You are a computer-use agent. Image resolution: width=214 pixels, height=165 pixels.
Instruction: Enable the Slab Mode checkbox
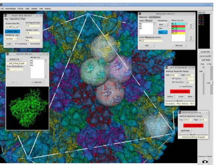[200, 60]
